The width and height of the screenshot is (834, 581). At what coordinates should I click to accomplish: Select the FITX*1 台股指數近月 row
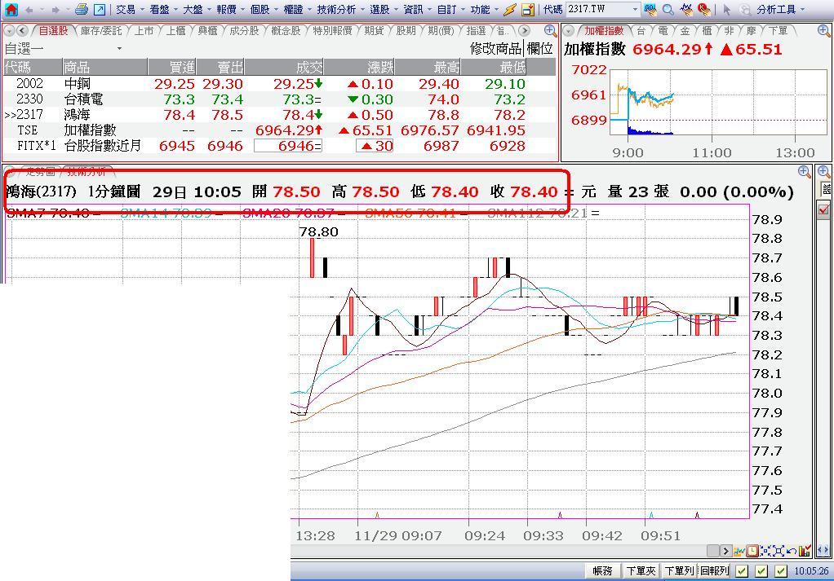(279, 145)
